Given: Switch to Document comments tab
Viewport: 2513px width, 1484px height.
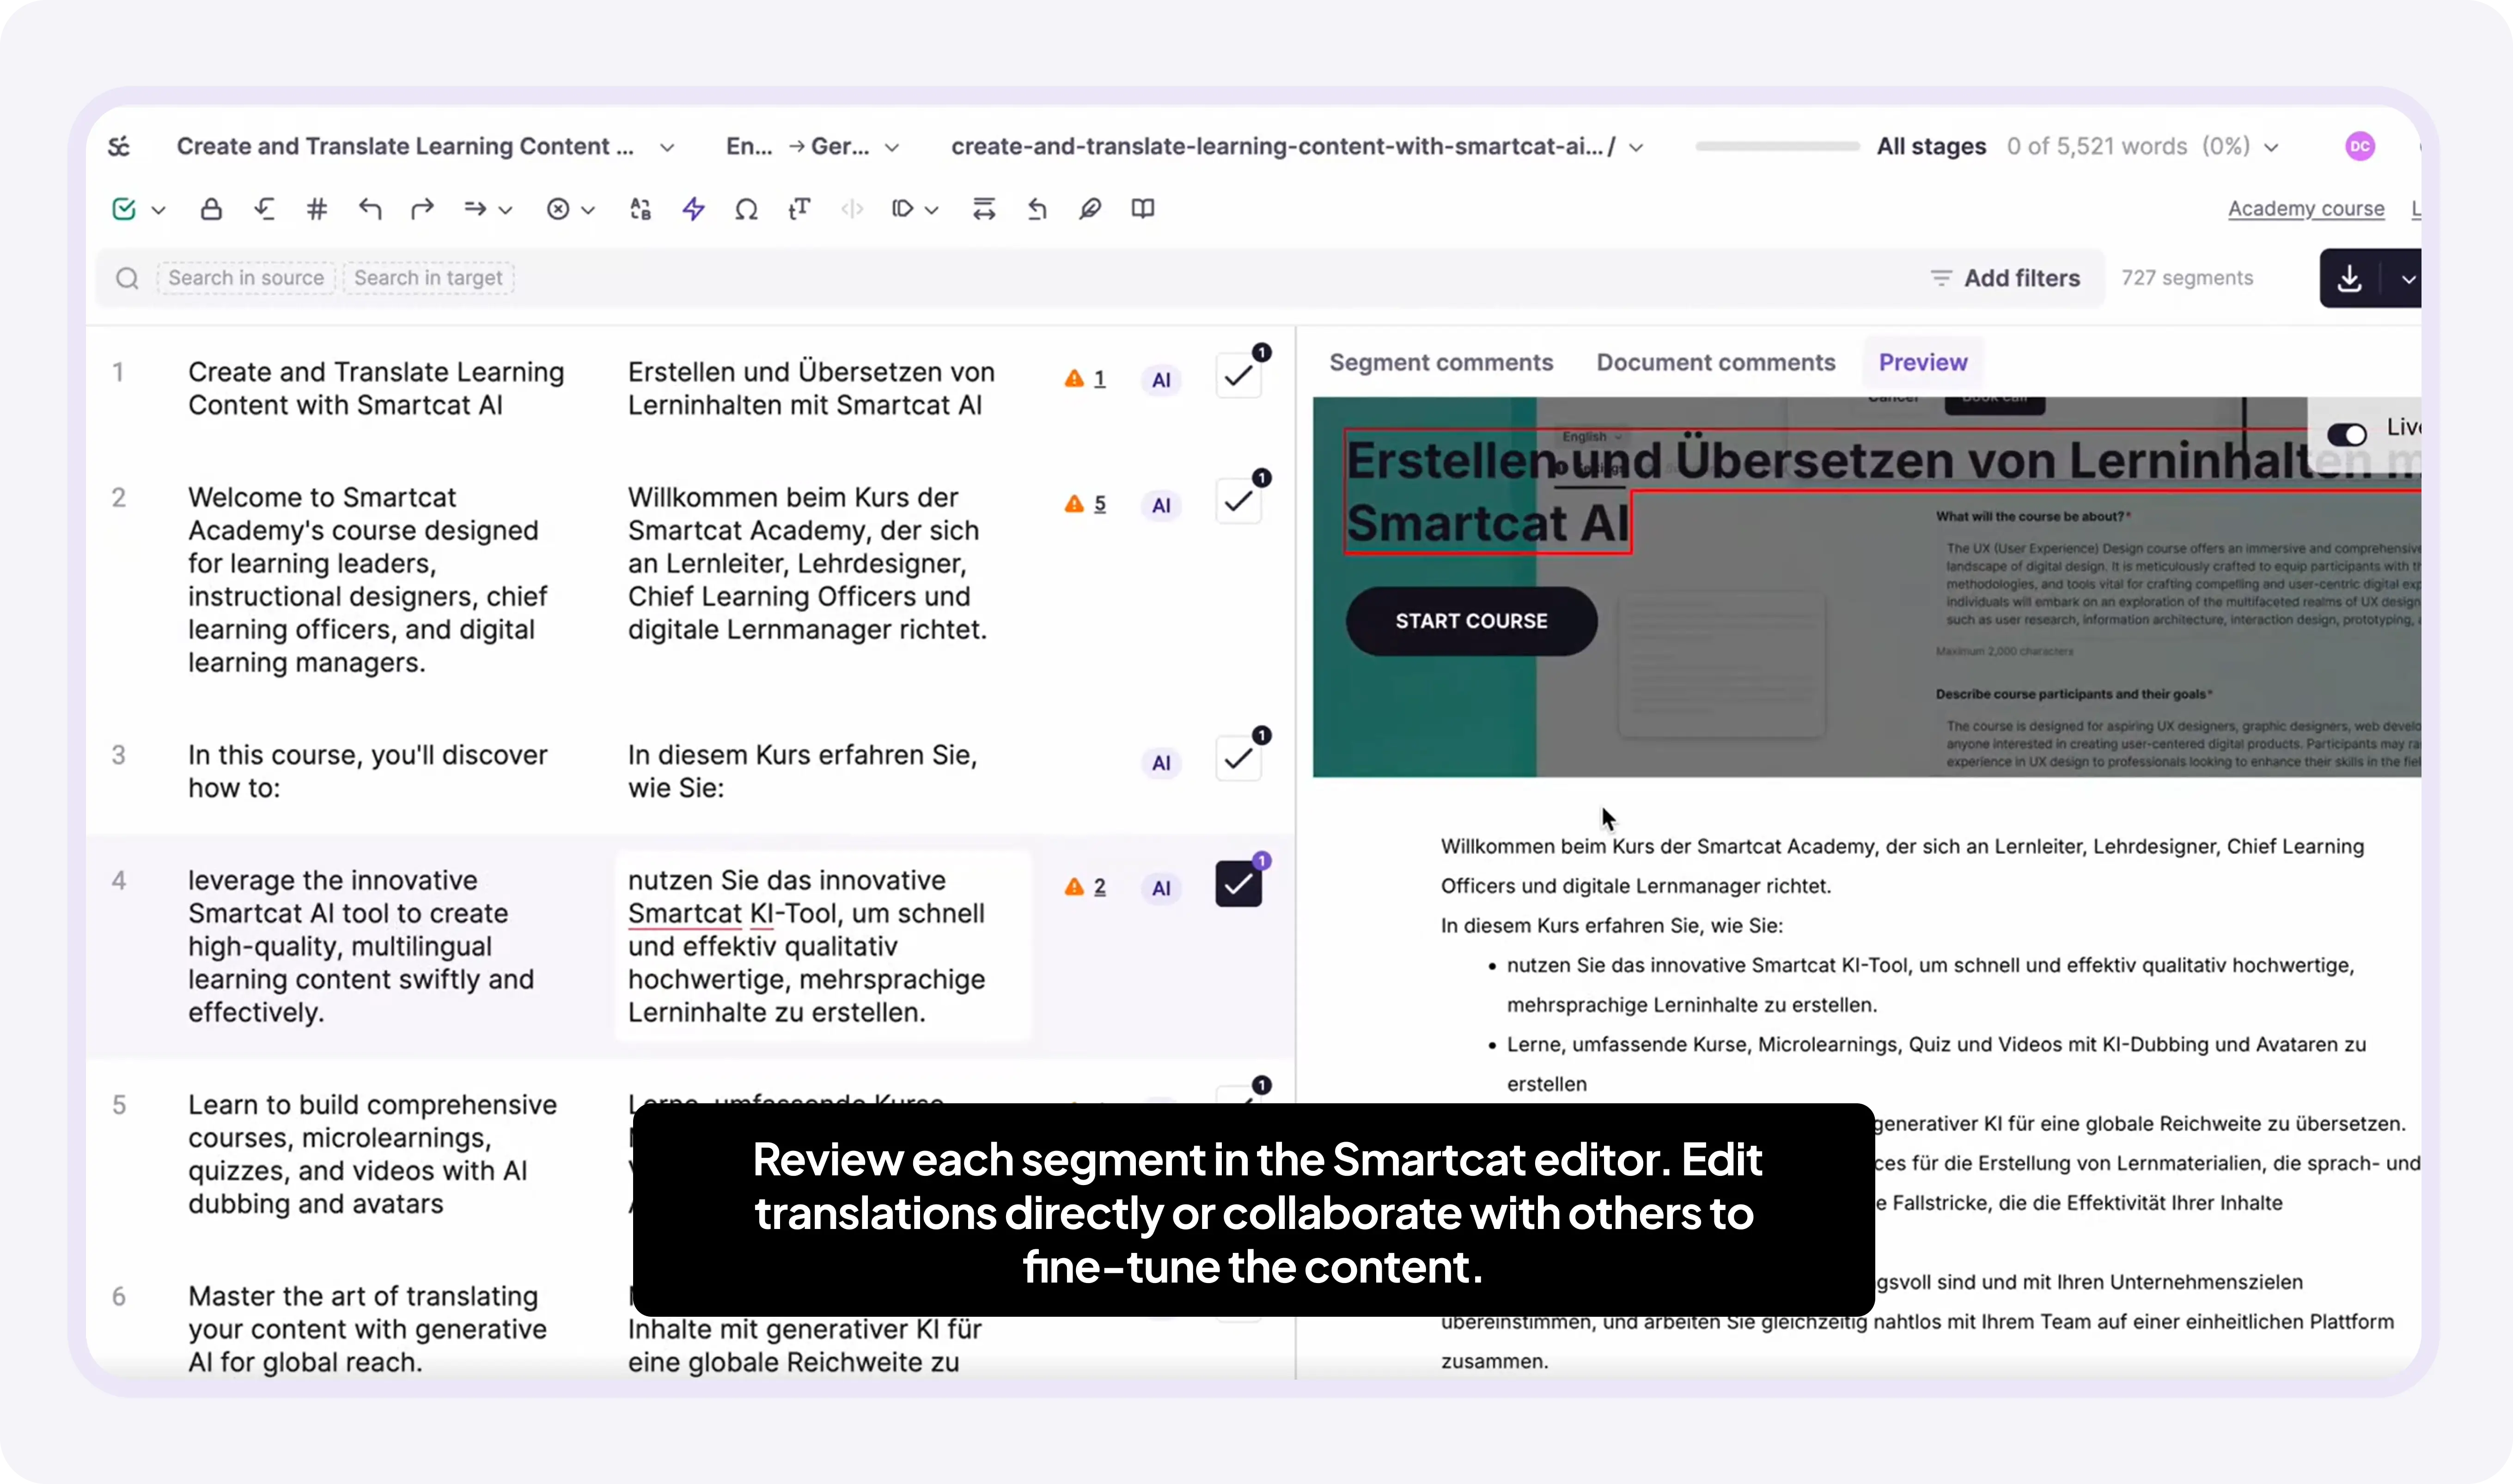Looking at the screenshot, I should [x=1716, y=362].
